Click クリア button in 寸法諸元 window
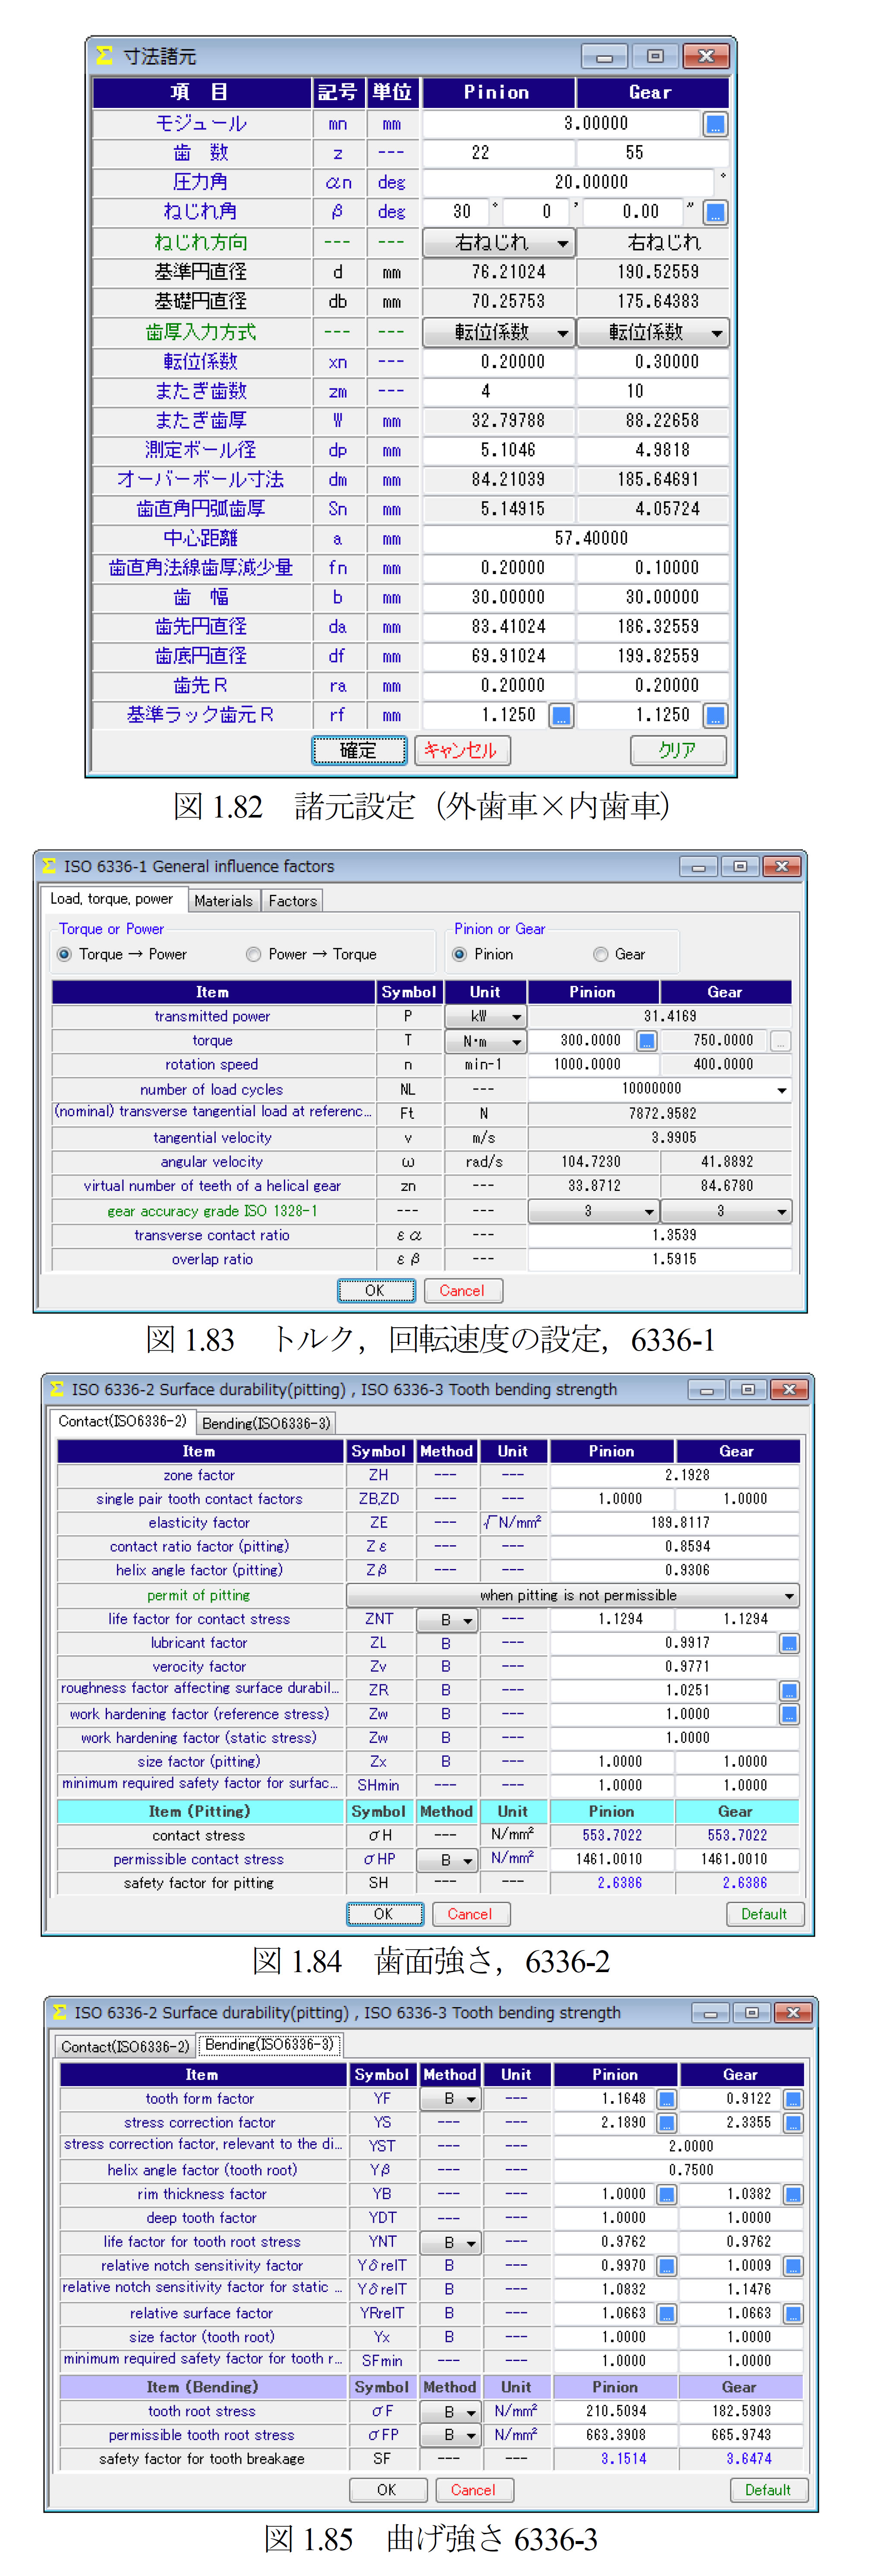Viewport: 887px width, 2576px height. coord(678,750)
